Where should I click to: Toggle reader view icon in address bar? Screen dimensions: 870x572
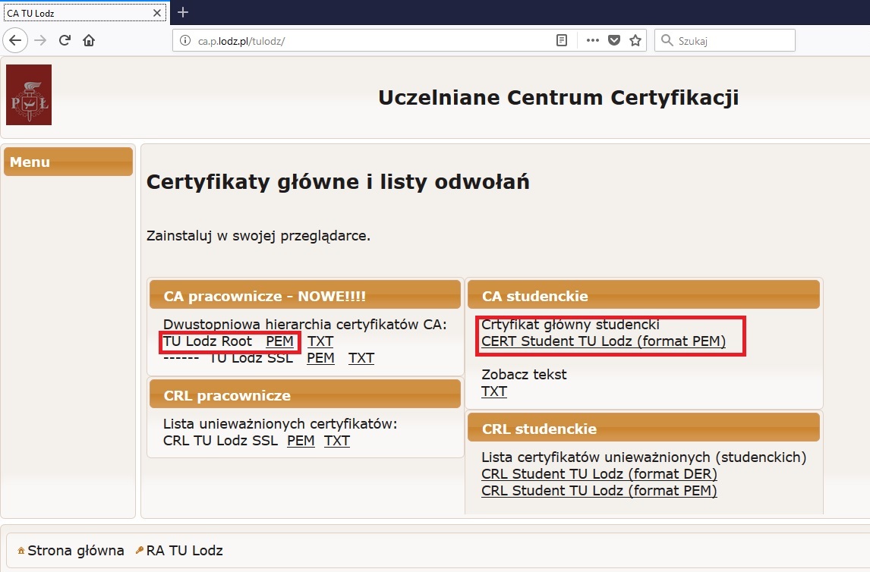562,40
